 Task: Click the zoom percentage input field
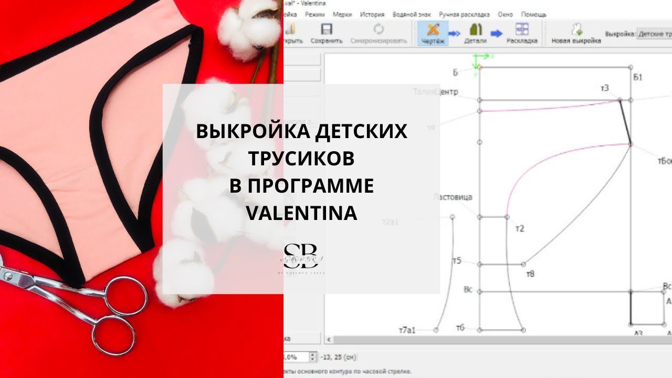[296, 357]
